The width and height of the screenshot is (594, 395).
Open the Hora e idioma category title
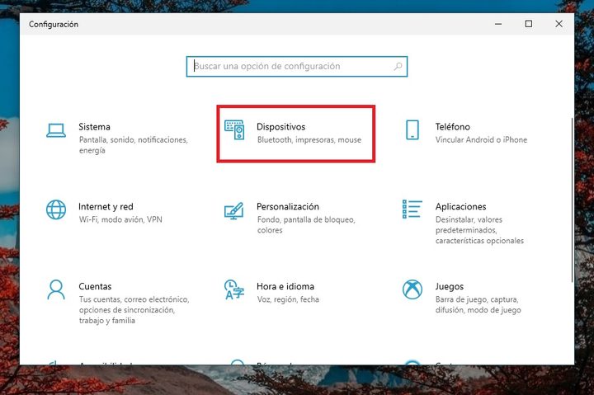click(x=285, y=286)
